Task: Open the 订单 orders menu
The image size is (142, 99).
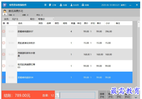Action: point(52,5)
